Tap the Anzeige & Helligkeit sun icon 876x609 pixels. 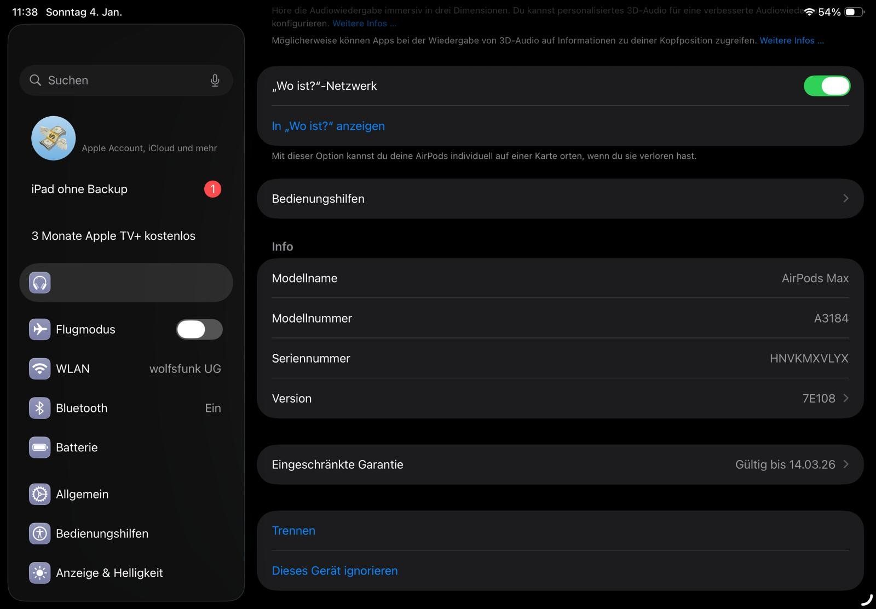[40, 573]
